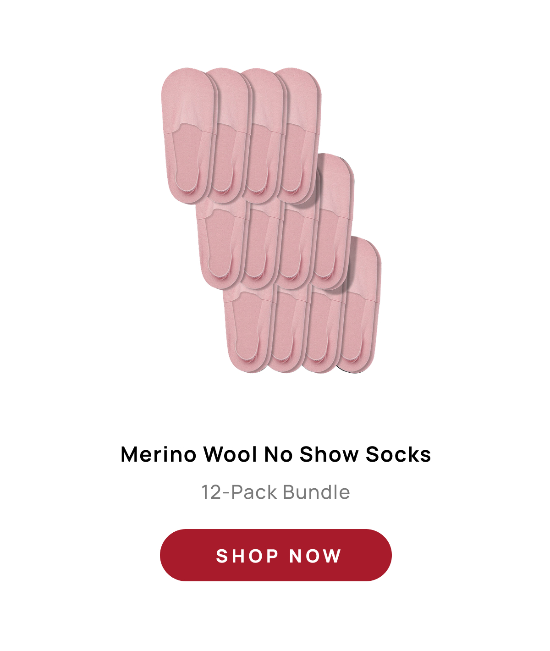
Task: Click the word Socks in the product title
Action: point(398,454)
